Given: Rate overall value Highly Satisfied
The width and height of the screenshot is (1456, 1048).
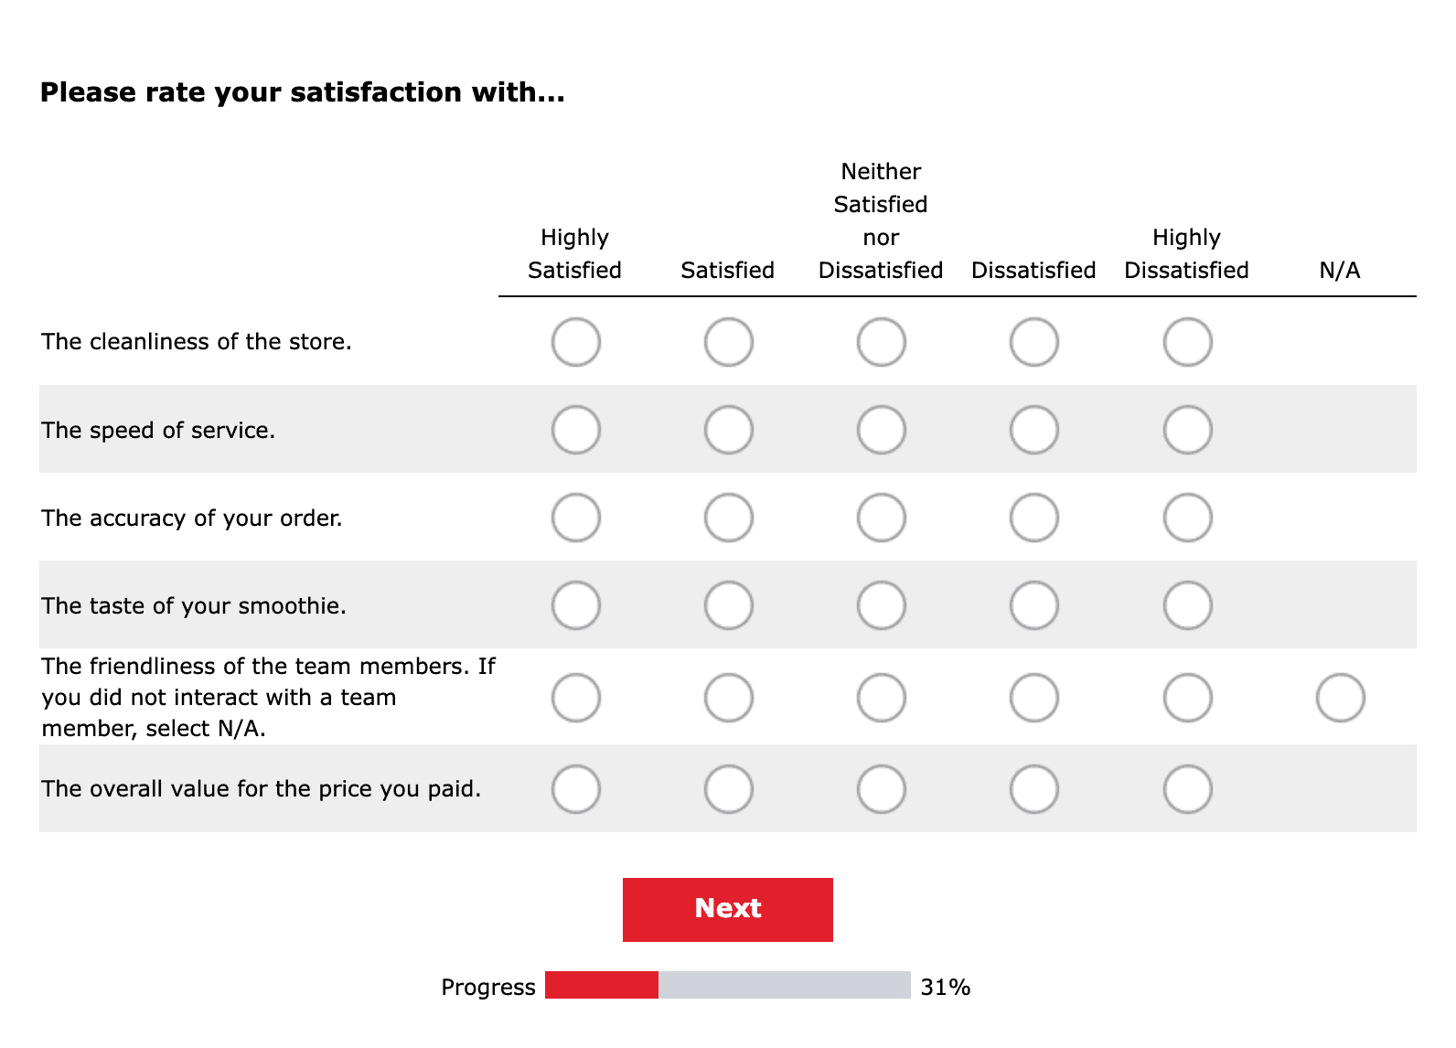Looking at the screenshot, I should (576, 789).
